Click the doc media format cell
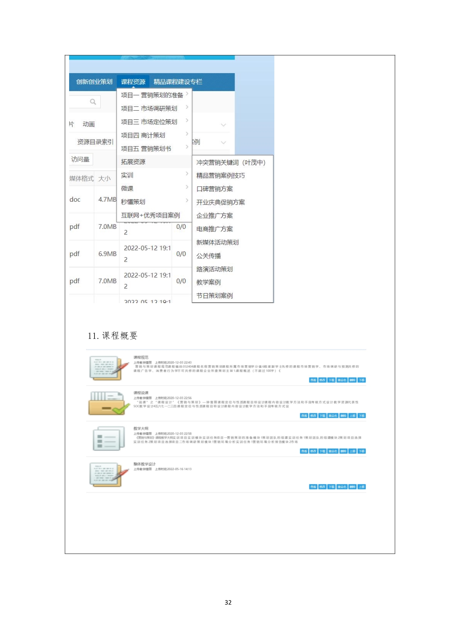Viewport: 456px width, 644px height. [x=75, y=199]
